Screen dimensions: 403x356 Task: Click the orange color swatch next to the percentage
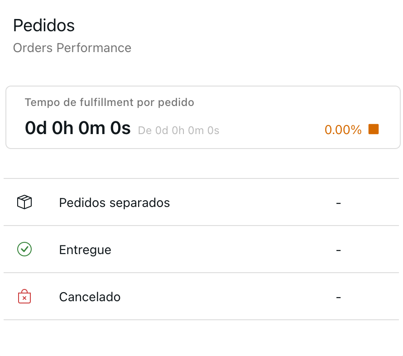tap(374, 129)
